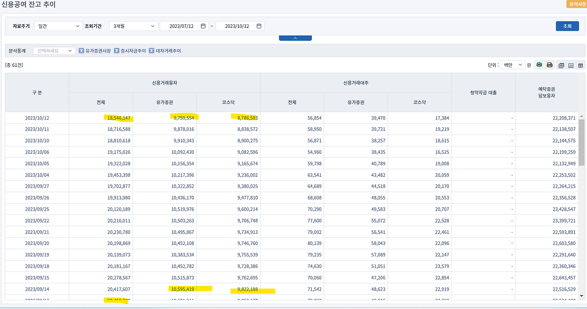Click the 유의사항 button at top right

[x=576, y=4]
